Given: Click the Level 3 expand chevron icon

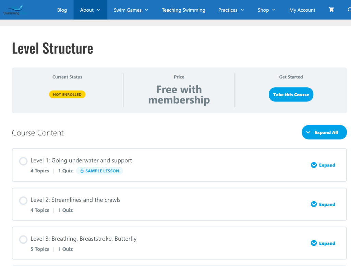Looking at the screenshot, I should [314, 243].
